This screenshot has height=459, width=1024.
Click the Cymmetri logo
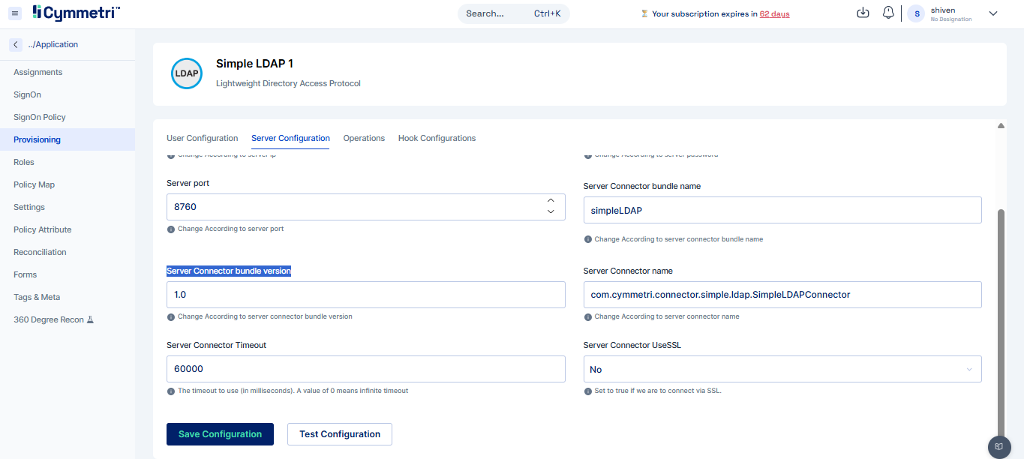tap(76, 13)
